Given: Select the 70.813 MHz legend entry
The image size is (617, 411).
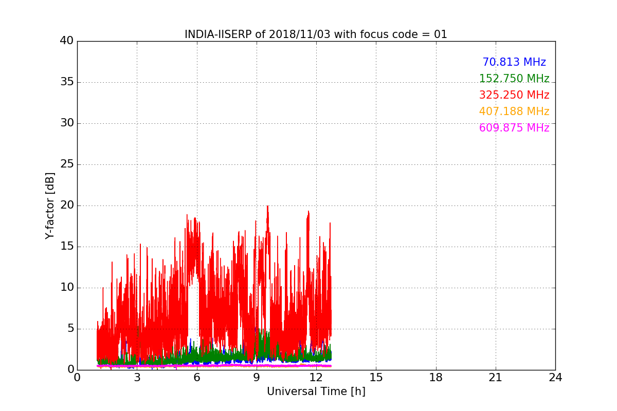Looking at the screenshot, I should coord(514,62).
